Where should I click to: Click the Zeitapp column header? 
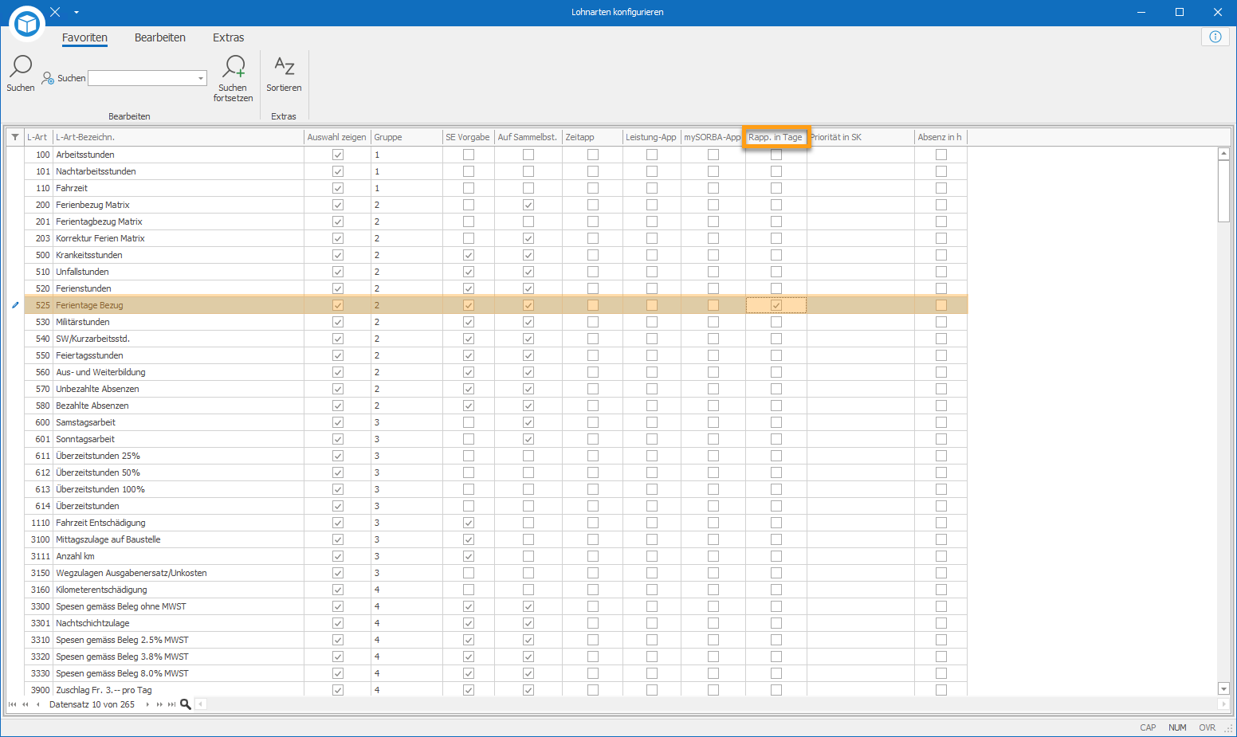click(x=593, y=137)
